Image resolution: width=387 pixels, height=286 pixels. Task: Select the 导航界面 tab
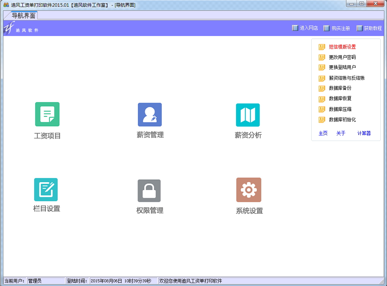(x=23, y=16)
